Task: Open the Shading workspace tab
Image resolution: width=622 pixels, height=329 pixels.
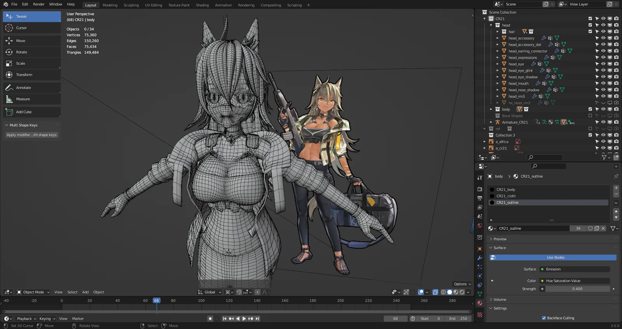Action: pyautogui.click(x=202, y=5)
